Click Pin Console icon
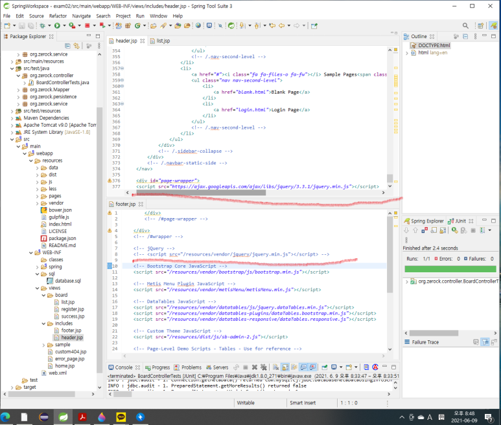The image size is (501, 425). [324, 367]
